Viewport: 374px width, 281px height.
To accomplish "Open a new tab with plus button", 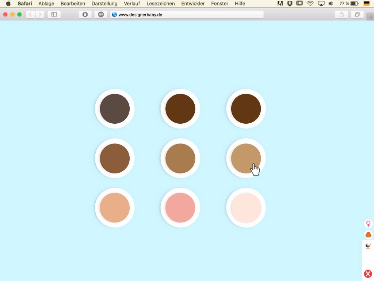I will (x=370, y=17).
